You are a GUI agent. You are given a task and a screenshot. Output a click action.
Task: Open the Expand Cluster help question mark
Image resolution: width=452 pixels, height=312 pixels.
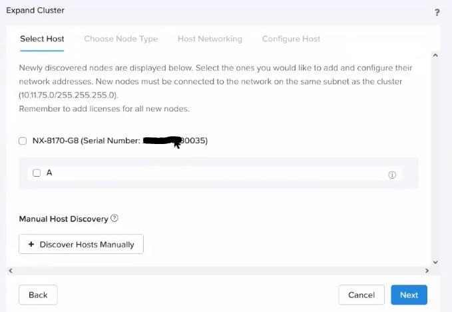point(437,13)
